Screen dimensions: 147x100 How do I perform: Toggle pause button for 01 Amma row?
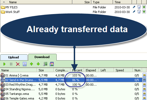pyautogui.click(x=144, y=75)
